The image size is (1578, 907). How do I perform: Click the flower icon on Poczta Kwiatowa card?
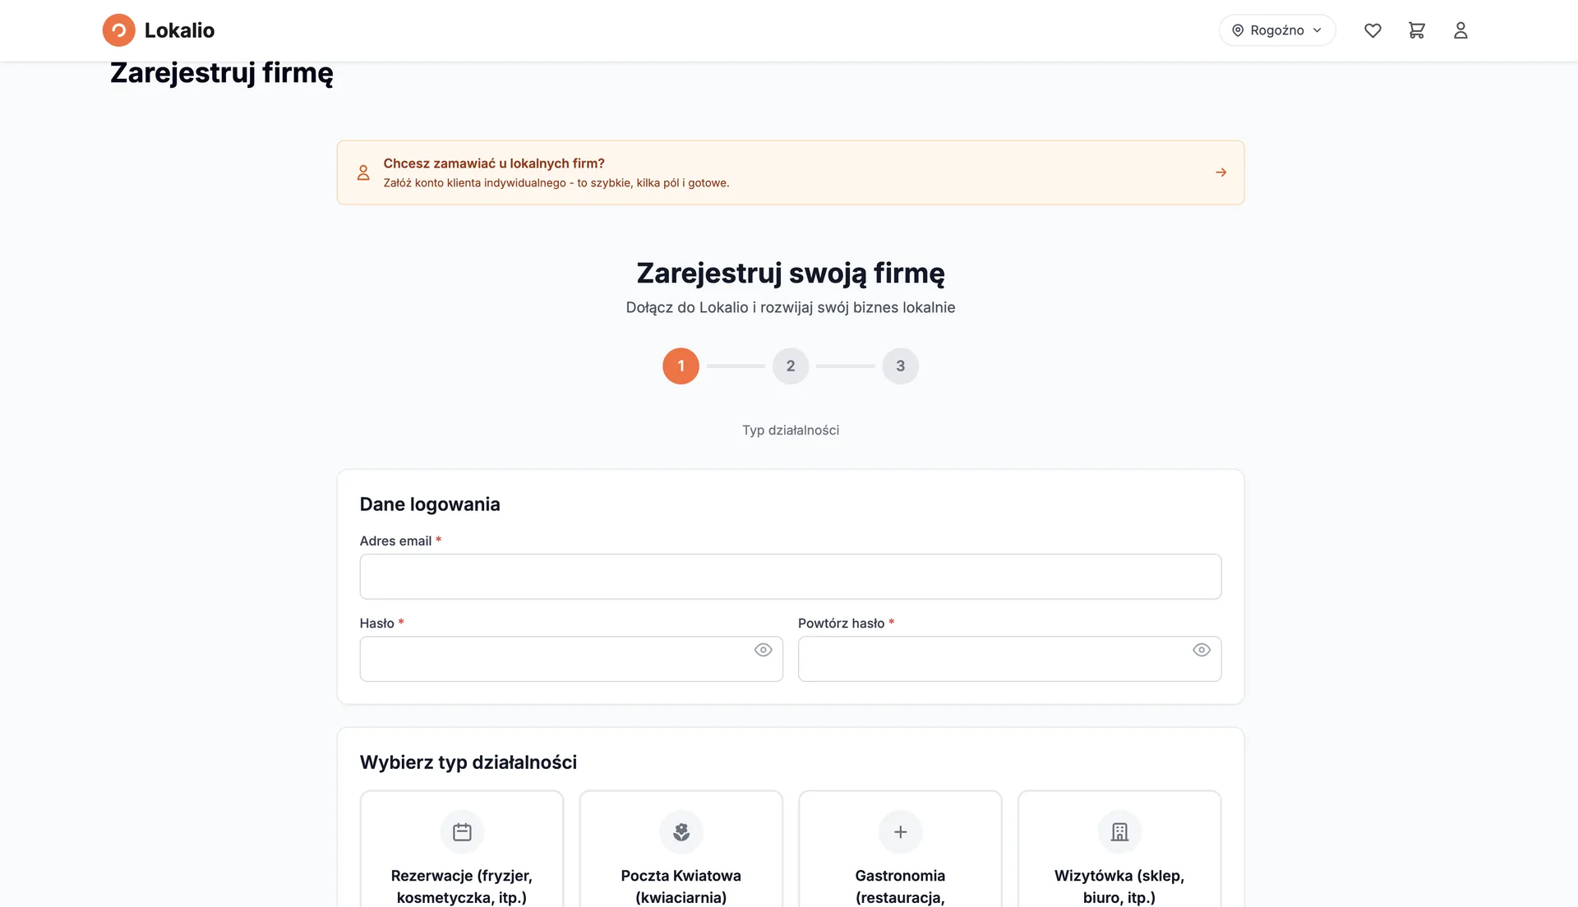[681, 832]
